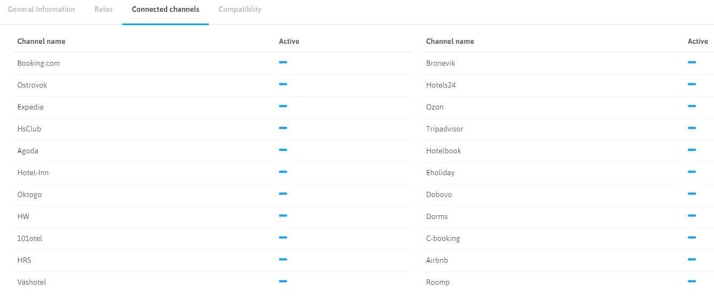Click the Oktogo active dash icon
The width and height of the screenshot is (714, 297).
[x=283, y=194]
